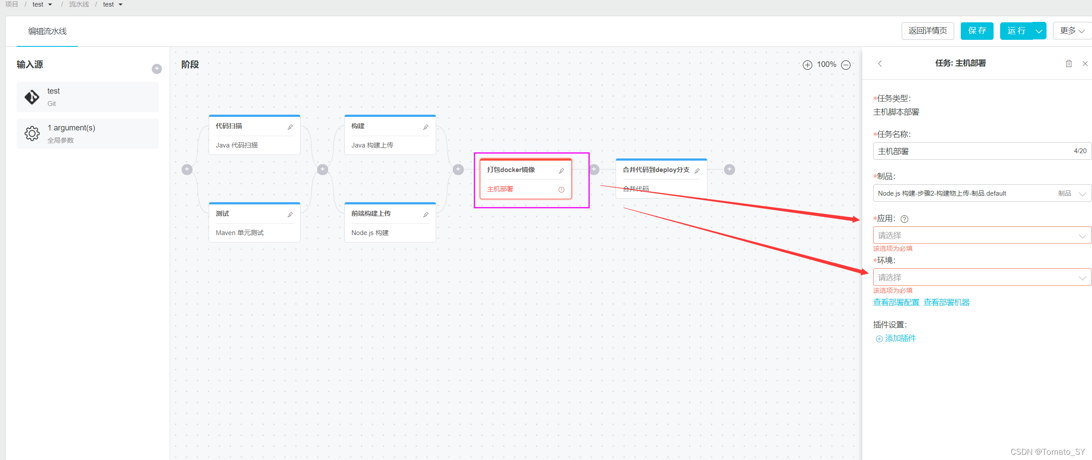Add a stage after 打包docker镜像
The height and width of the screenshot is (460, 1092).
pyautogui.click(x=594, y=169)
